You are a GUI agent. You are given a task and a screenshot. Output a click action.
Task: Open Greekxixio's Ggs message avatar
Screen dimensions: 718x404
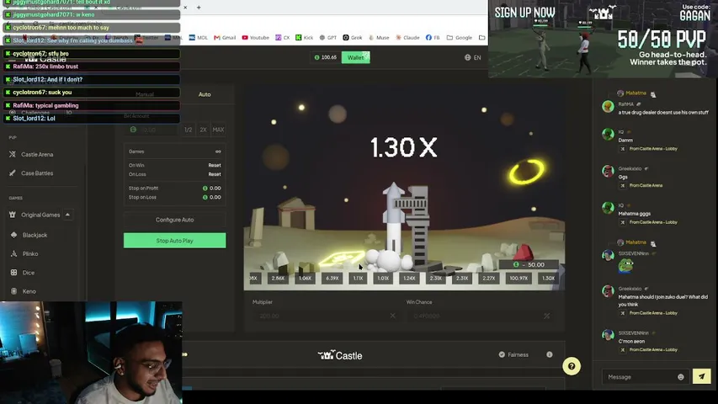(608, 171)
